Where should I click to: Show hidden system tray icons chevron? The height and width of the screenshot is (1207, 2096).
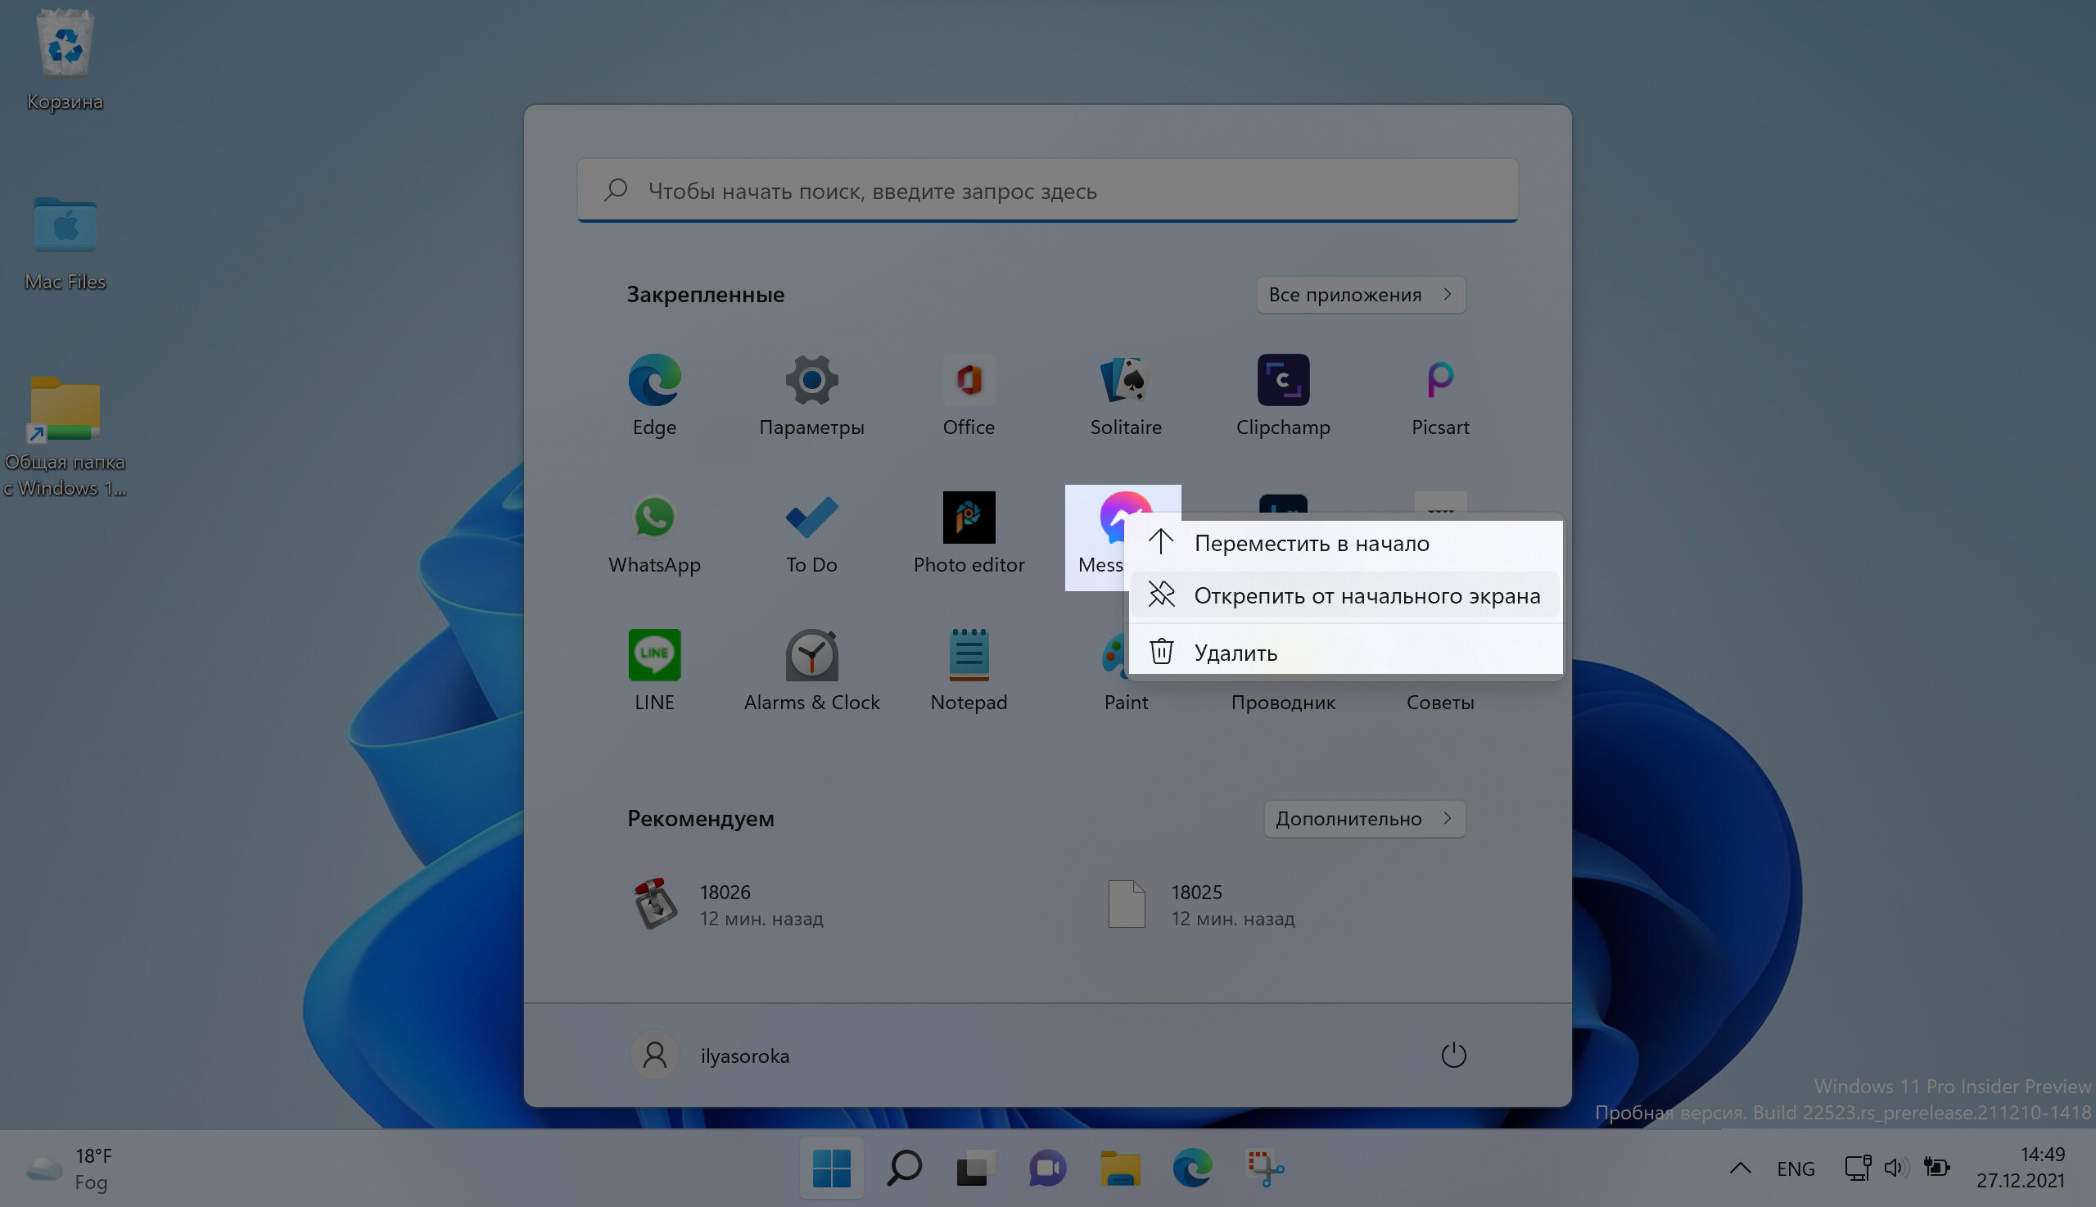(x=1740, y=1168)
